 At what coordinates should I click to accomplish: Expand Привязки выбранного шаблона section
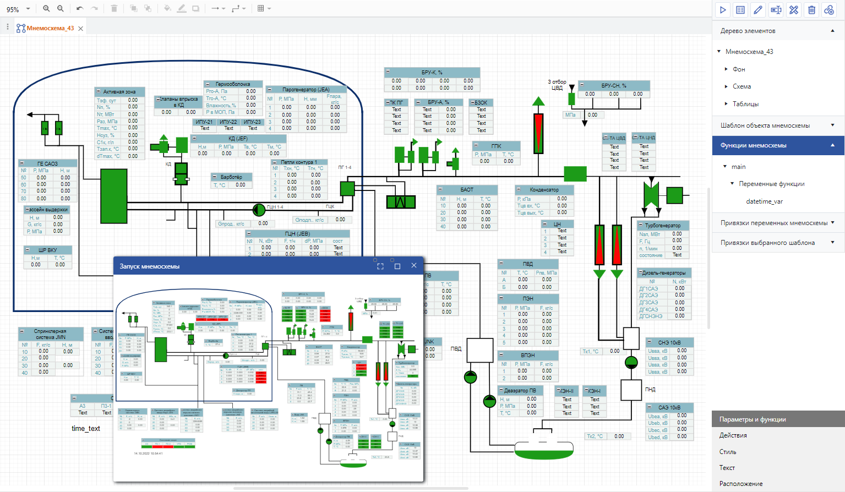(x=832, y=243)
